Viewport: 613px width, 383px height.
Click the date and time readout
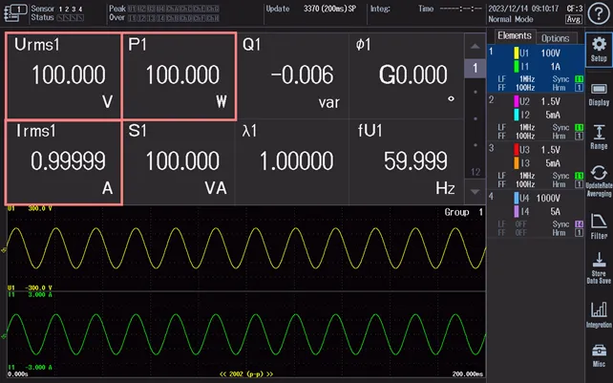523,9
